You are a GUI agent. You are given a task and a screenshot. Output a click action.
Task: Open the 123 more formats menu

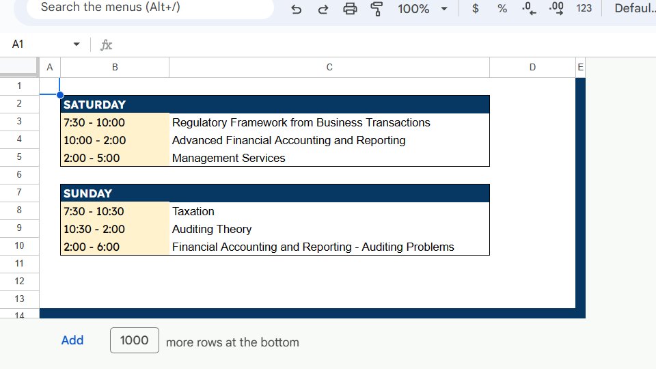tap(584, 8)
